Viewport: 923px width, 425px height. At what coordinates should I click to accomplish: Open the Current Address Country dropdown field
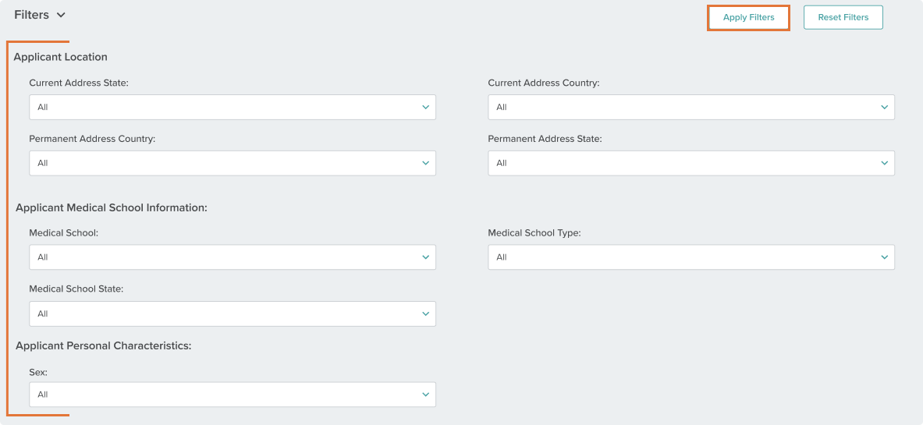pos(691,107)
